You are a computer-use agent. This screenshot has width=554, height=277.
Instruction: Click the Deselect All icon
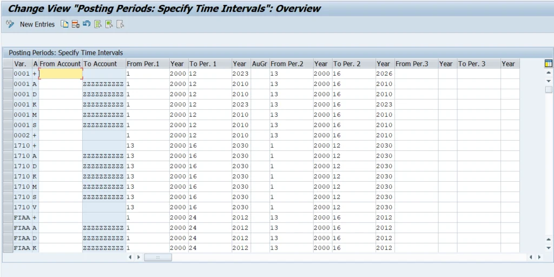(x=121, y=24)
